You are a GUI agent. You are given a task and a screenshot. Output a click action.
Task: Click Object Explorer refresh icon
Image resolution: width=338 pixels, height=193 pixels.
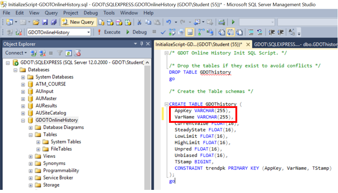coord(69,53)
